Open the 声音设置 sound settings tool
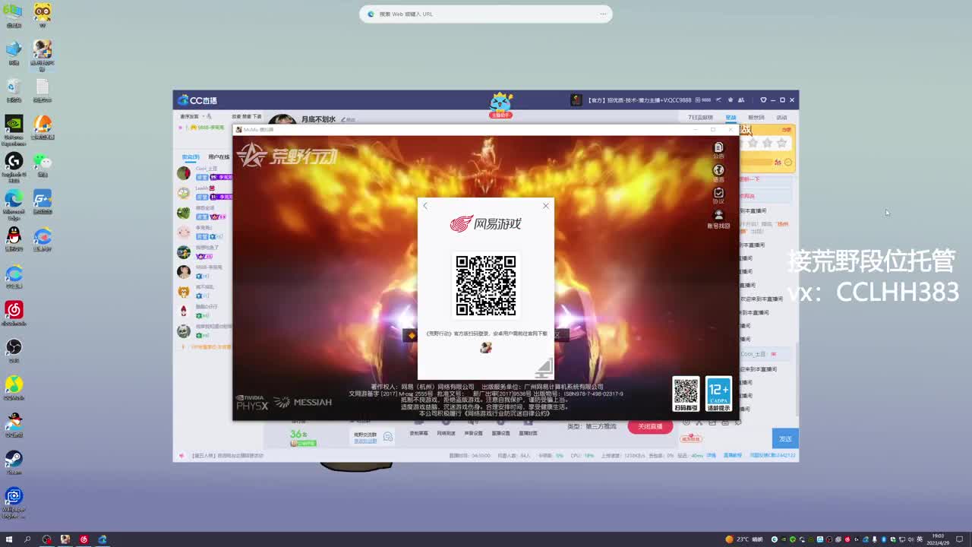972x547 pixels. point(473,433)
